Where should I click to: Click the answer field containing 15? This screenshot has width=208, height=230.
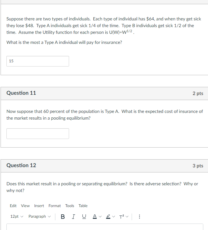(x=38, y=61)
